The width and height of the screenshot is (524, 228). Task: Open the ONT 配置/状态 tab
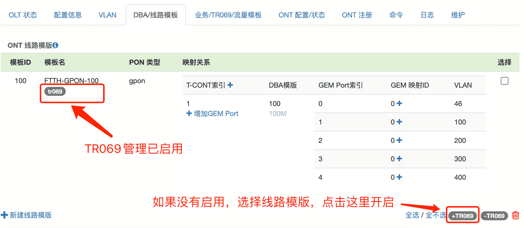[x=302, y=15]
